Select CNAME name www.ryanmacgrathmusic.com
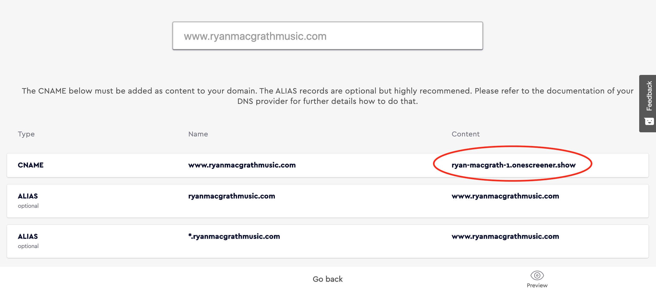 tap(242, 165)
